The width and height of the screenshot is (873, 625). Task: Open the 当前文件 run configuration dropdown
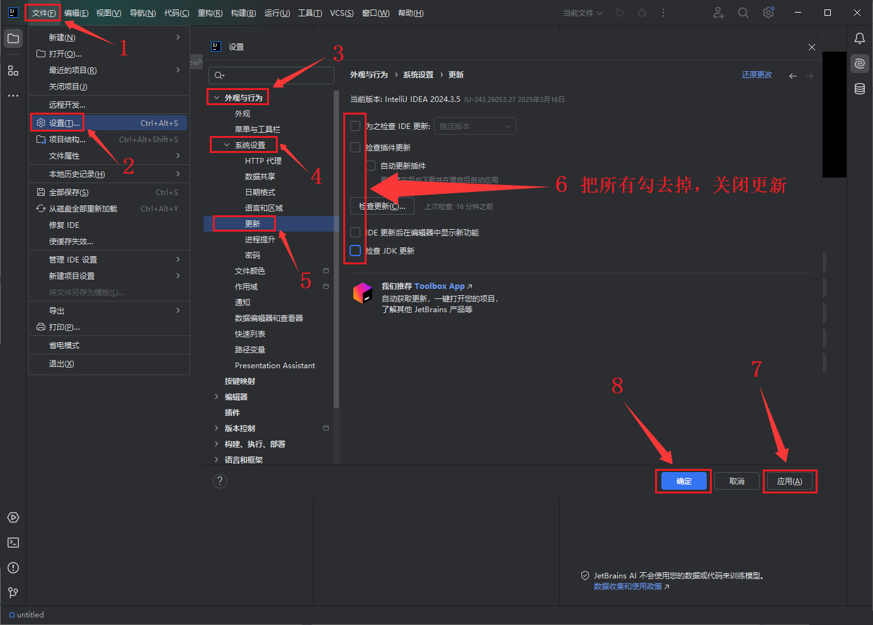click(x=583, y=13)
